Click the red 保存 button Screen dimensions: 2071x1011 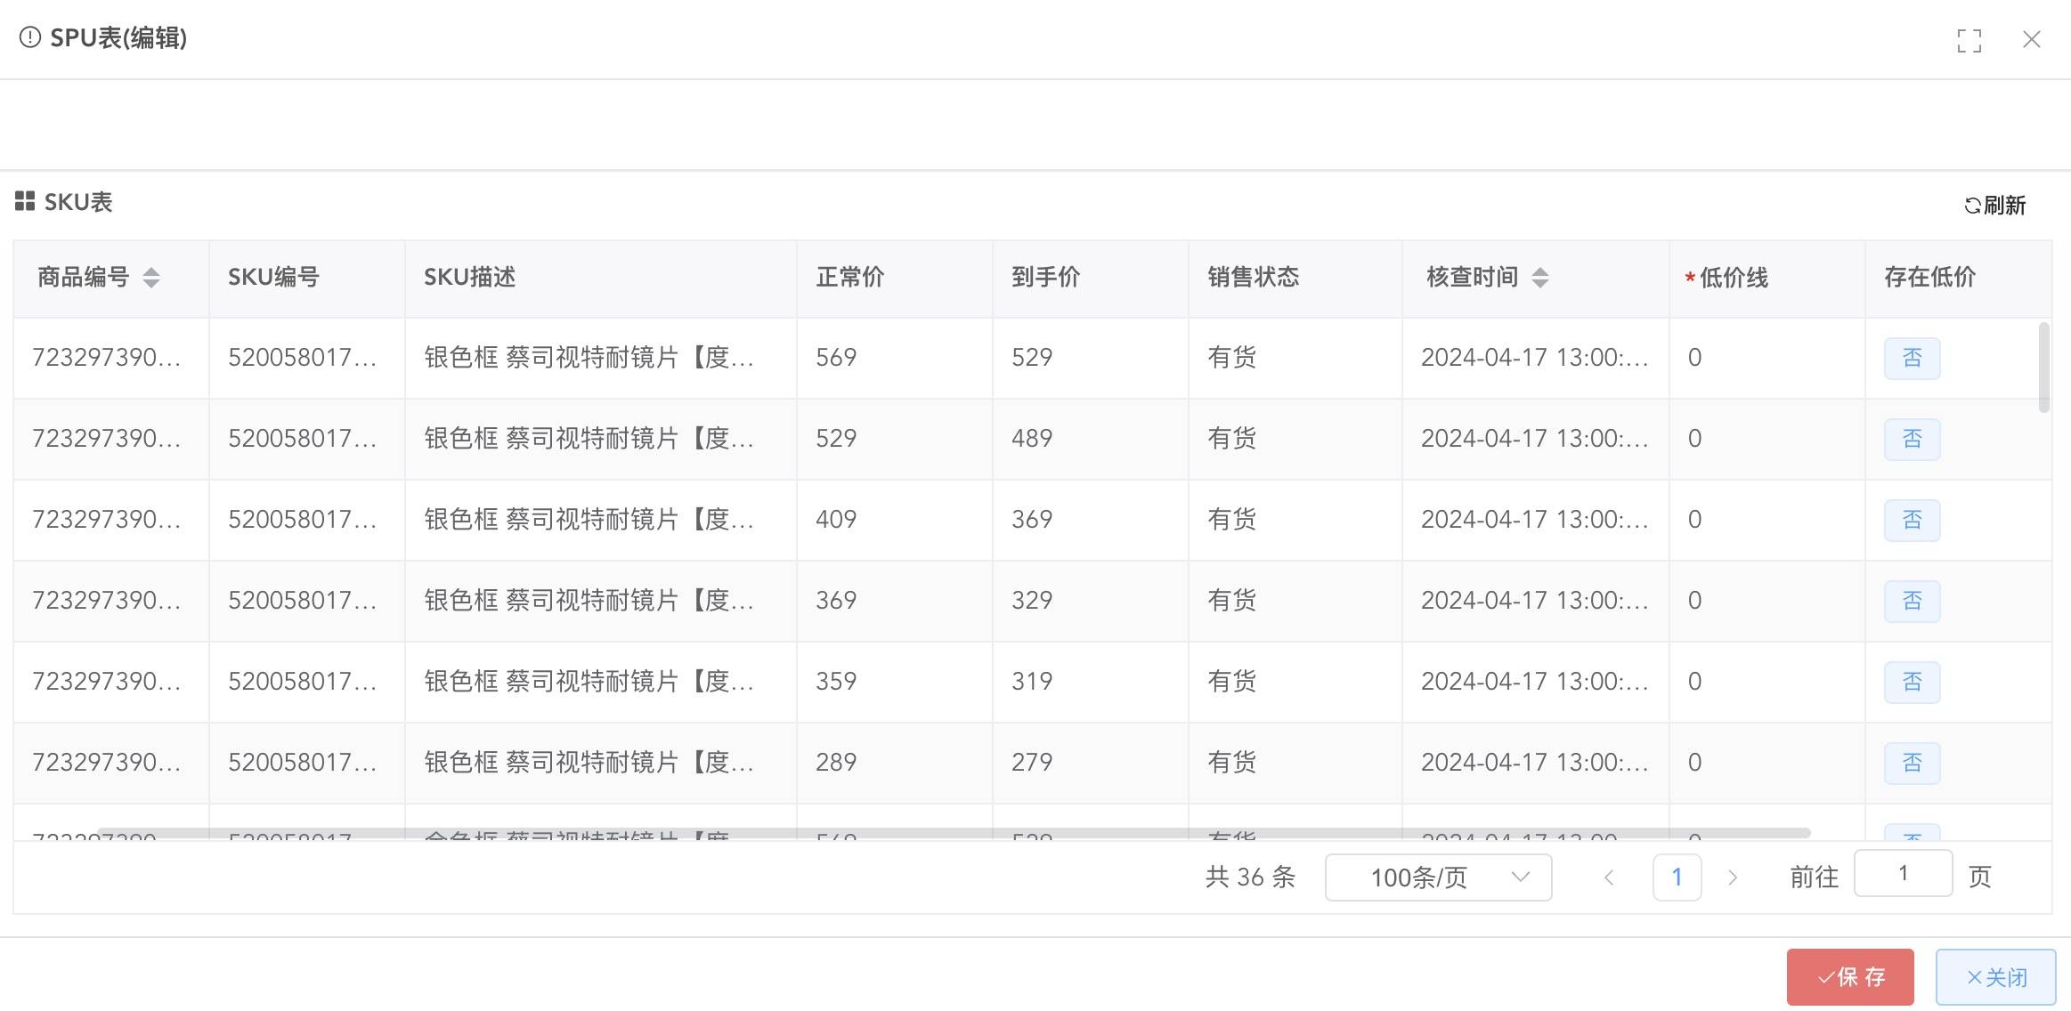(1849, 977)
